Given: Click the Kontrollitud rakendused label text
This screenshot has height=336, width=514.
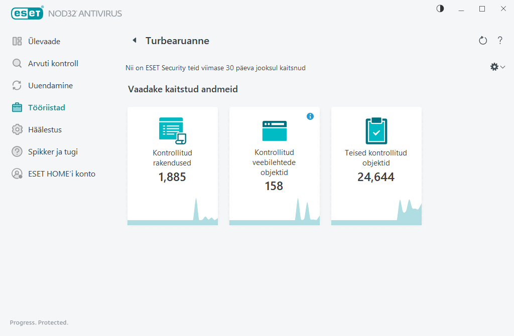Looking at the screenshot, I should click(x=173, y=158).
